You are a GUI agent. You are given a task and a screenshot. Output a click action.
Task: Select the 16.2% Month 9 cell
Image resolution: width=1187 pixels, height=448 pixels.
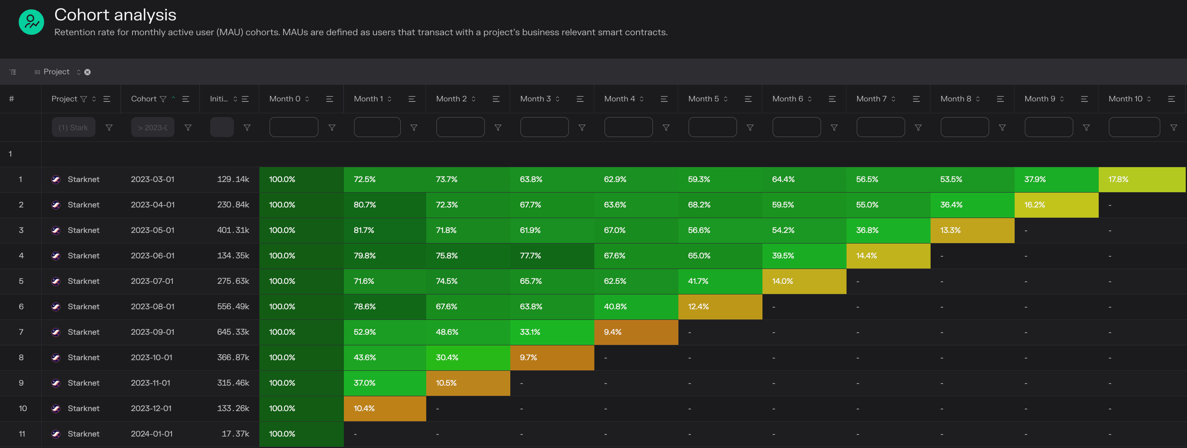click(x=1057, y=205)
